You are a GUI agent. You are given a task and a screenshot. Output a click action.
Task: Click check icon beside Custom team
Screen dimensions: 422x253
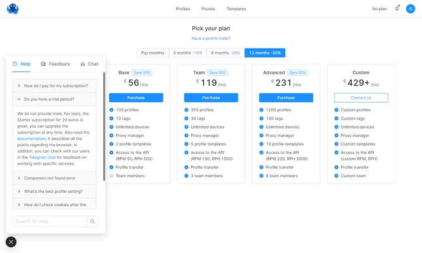tap(337, 176)
